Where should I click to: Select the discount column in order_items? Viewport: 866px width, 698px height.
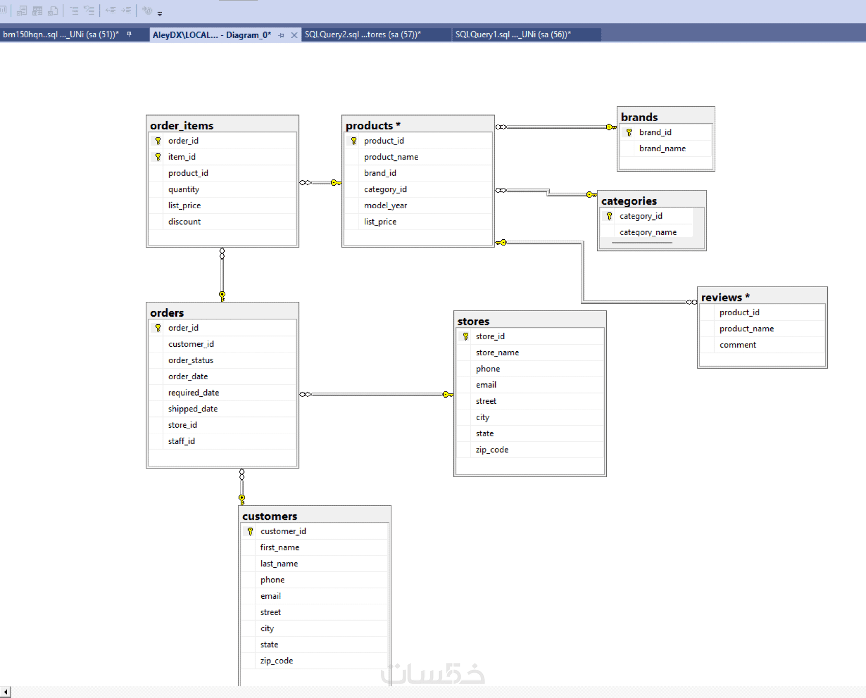pyautogui.click(x=223, y=221)
